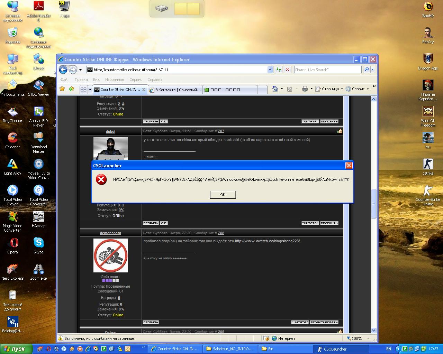
Task: Go back in Internet Explorer
Action: [x=63, y=69]
